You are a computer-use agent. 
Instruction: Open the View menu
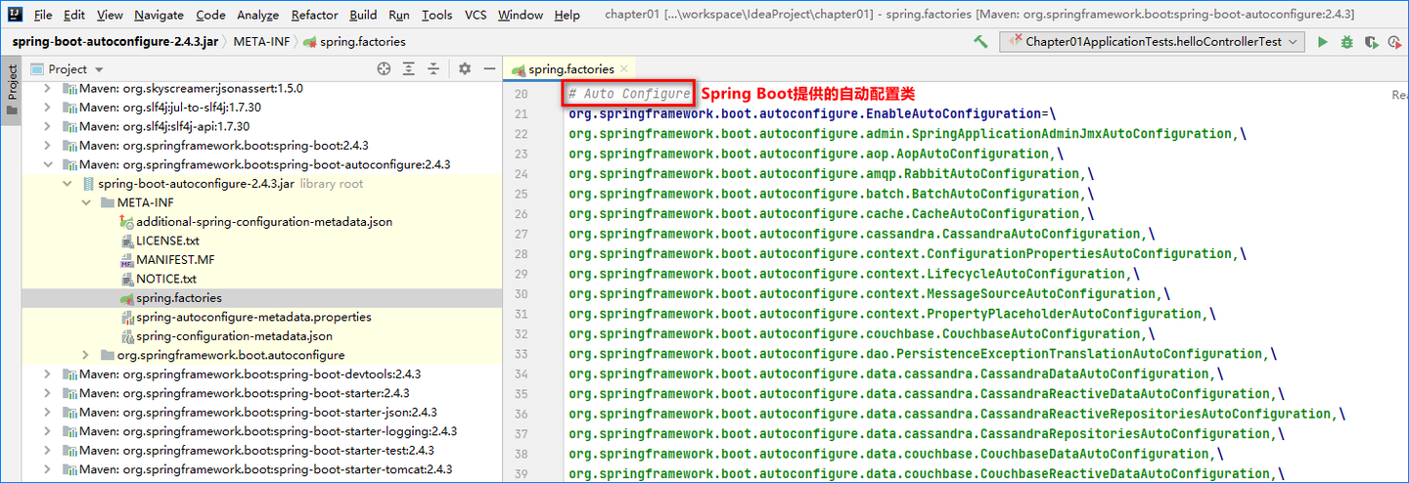tap(110, 15)
